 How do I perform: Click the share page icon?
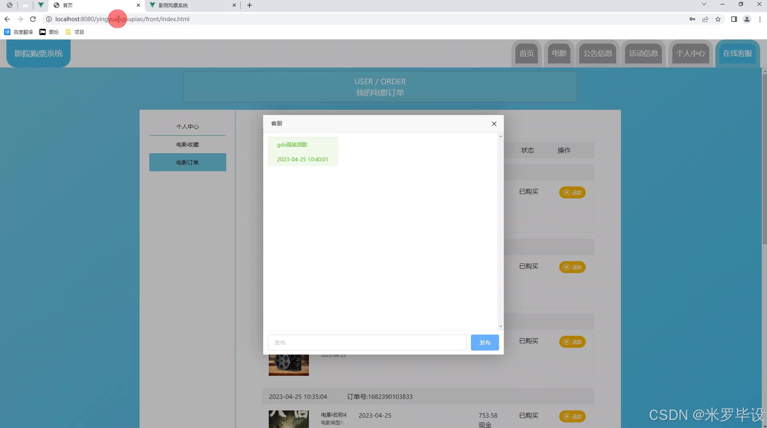point(705,19)
